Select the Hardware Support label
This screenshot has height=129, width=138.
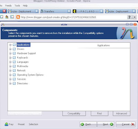[26, 53]
